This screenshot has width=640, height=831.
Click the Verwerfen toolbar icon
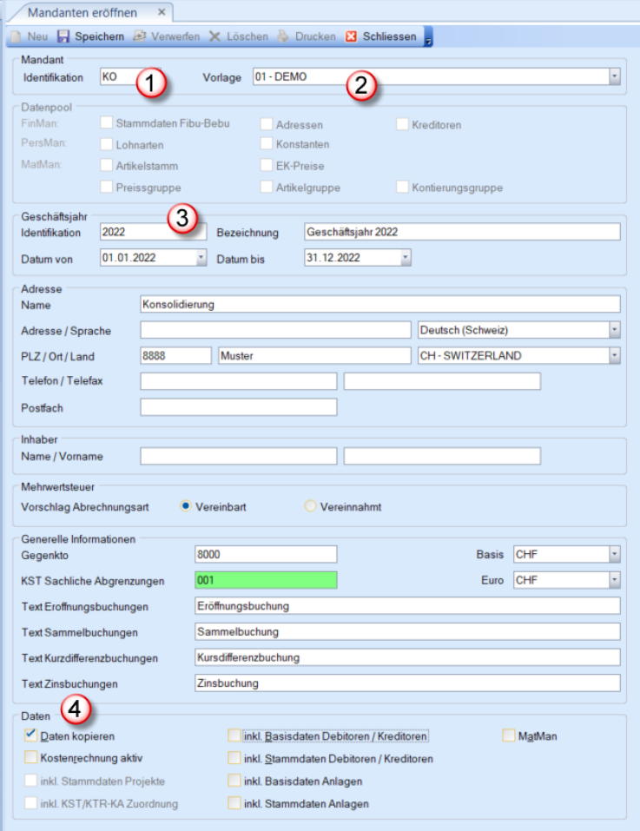tap(139, 36)
